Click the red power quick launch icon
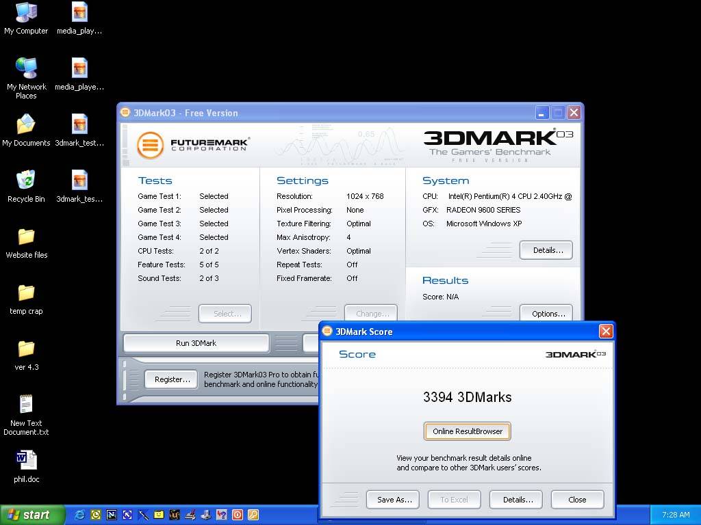701x525 pixels. [x=238, y=515]
